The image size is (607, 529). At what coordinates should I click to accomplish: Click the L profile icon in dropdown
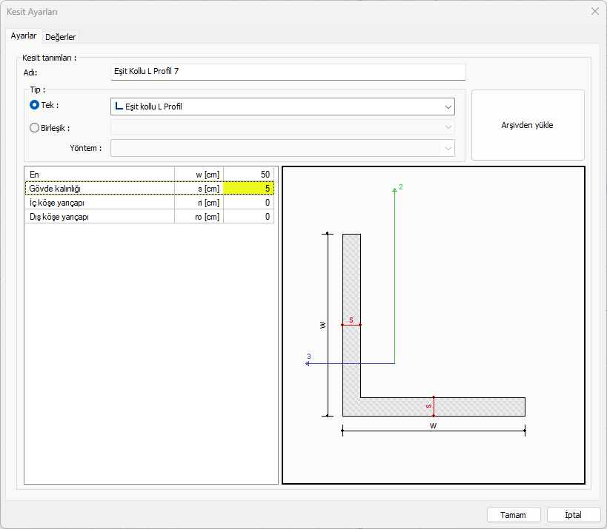[x=119, y=107]
